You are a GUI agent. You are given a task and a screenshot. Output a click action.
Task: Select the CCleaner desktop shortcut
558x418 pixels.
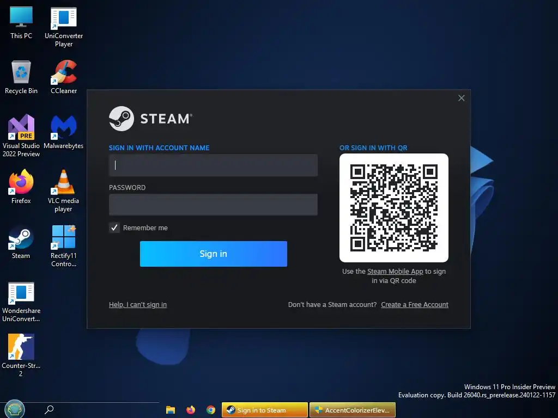click(64, 77)
